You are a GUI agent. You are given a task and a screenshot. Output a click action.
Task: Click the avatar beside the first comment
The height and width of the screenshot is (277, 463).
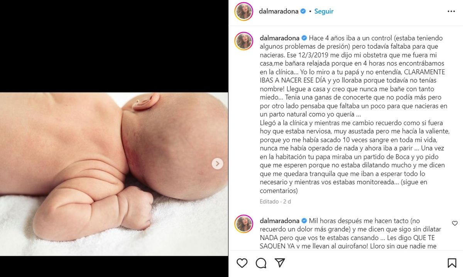point(243,224)
